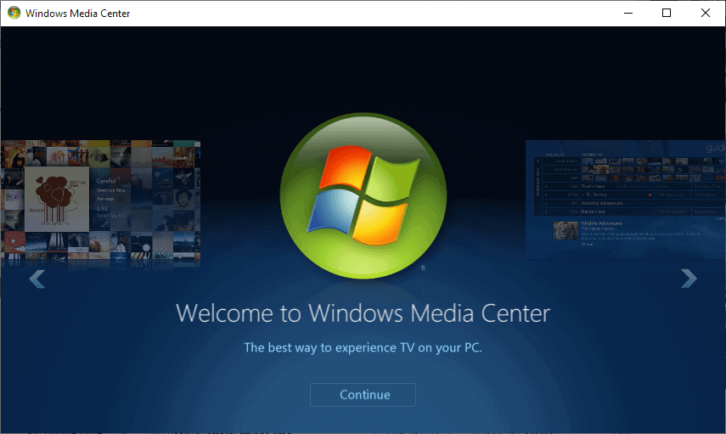The image size is (726, 434).
Task: Click 'Dance Hour' guide entry
Action: 594,211
